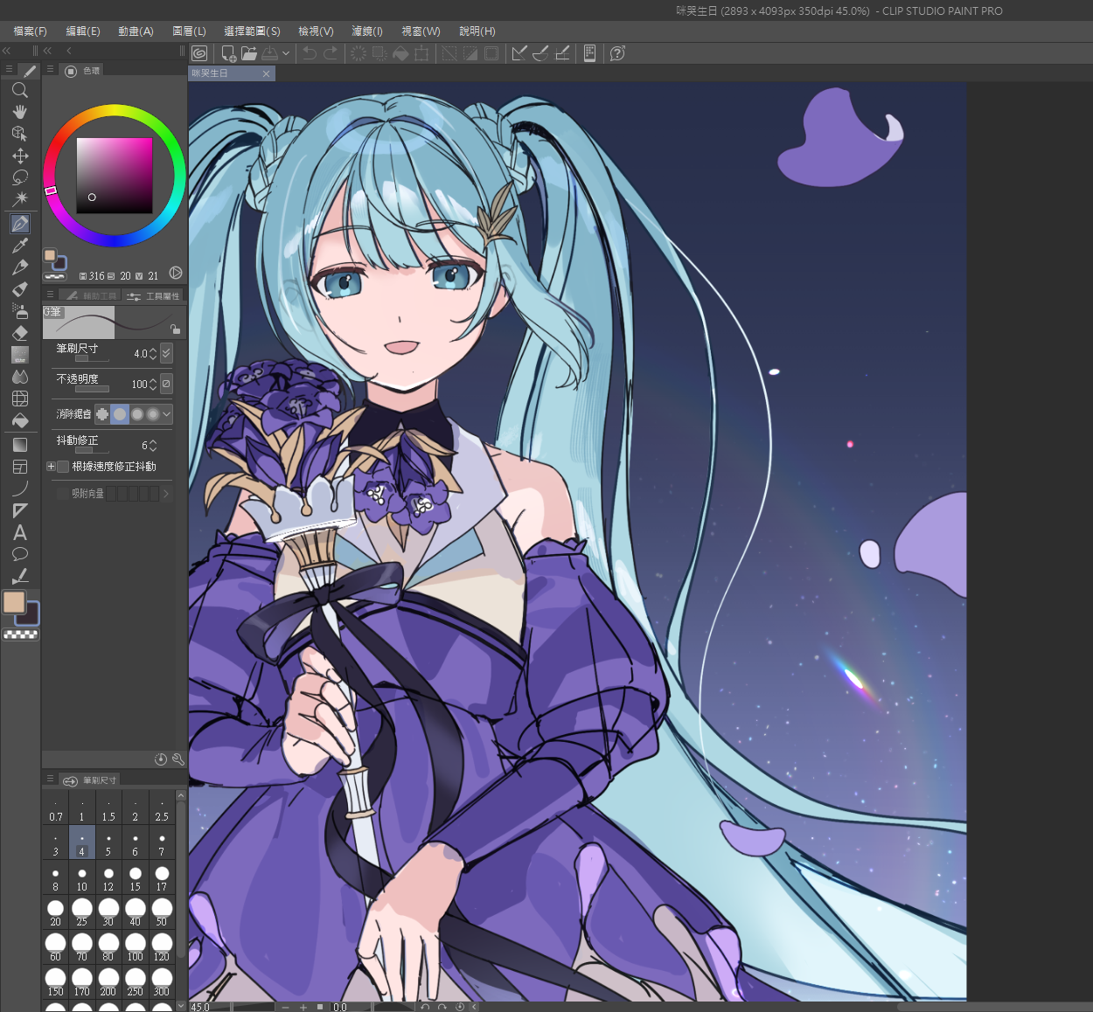This screenshot has width=1093, height=1012.
Task: Select the Airbrush spray tool
Action: coord(20,310)
